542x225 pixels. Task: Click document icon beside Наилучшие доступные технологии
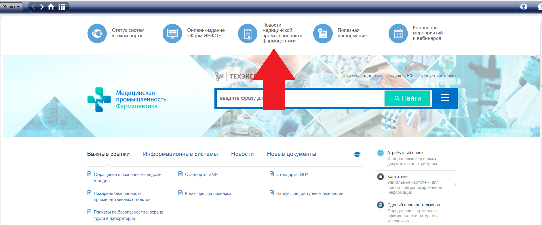click(x=272, y=193)
